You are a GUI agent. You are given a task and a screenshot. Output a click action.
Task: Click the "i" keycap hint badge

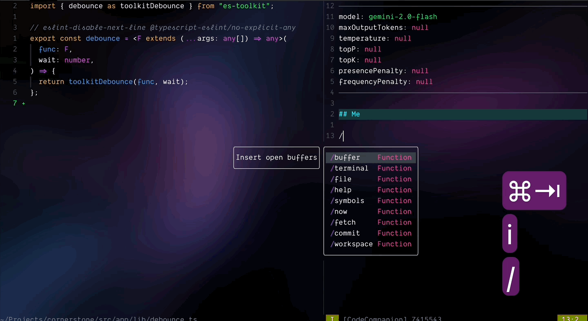pyautogui.click(x=510, y=233)
